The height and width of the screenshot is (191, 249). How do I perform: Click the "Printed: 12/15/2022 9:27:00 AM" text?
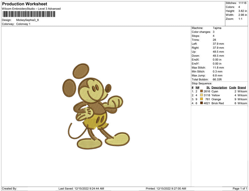click(x=166, y=188)
